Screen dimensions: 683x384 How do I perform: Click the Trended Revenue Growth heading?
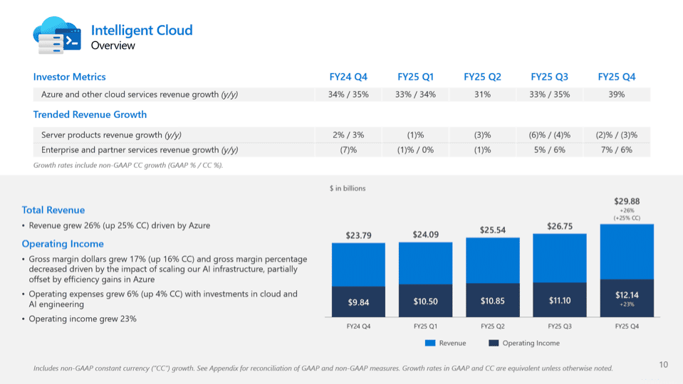pos(90,114)
